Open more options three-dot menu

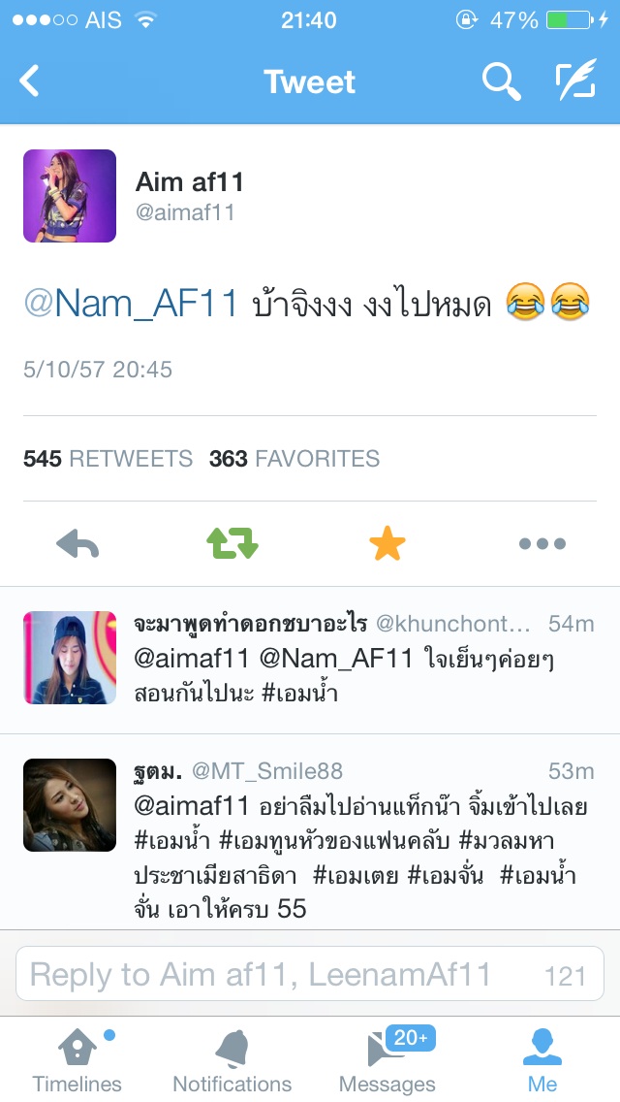pos(542,543)
